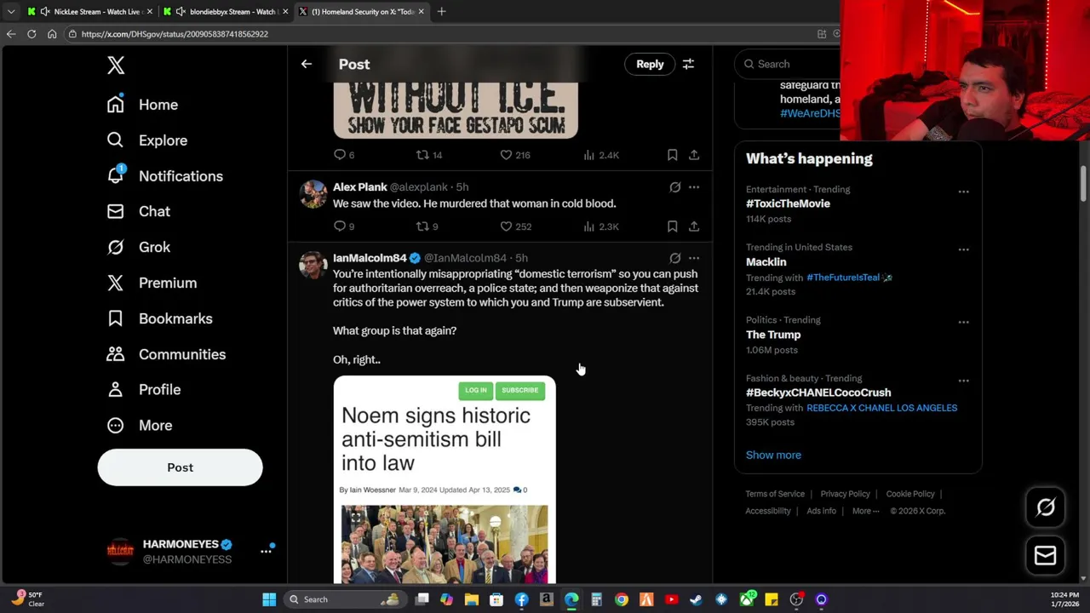Like Alex Plank's post

515,226
